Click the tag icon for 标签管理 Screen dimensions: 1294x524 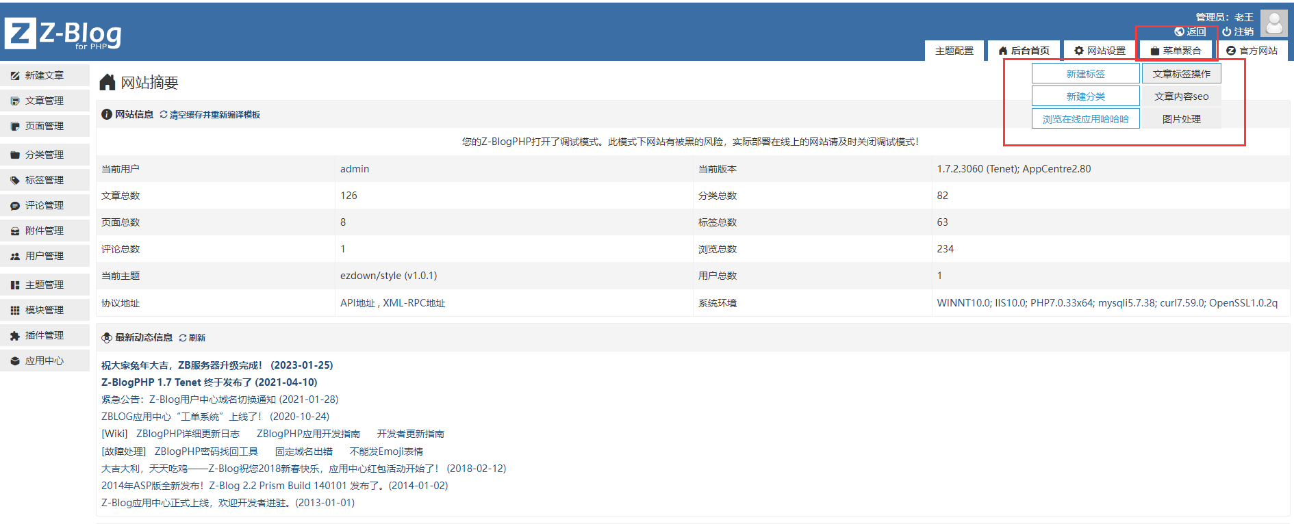tap(15, 181)
